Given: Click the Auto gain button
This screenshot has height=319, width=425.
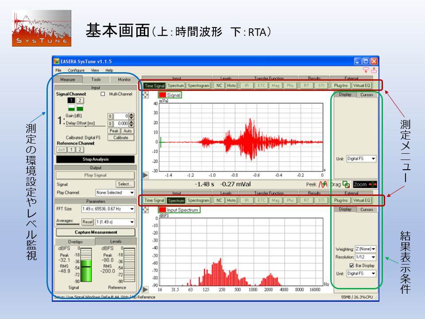Looking at the screenshot, I should 127,131.
